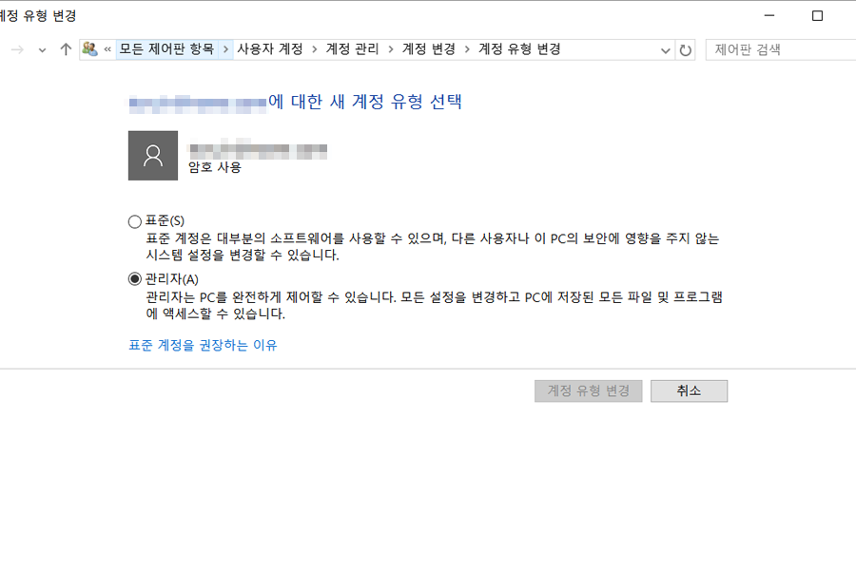Open 표준 계정을 권장하는 이유 link
The width and height of the screenshot is (856, 570).
tap(203, 345)
